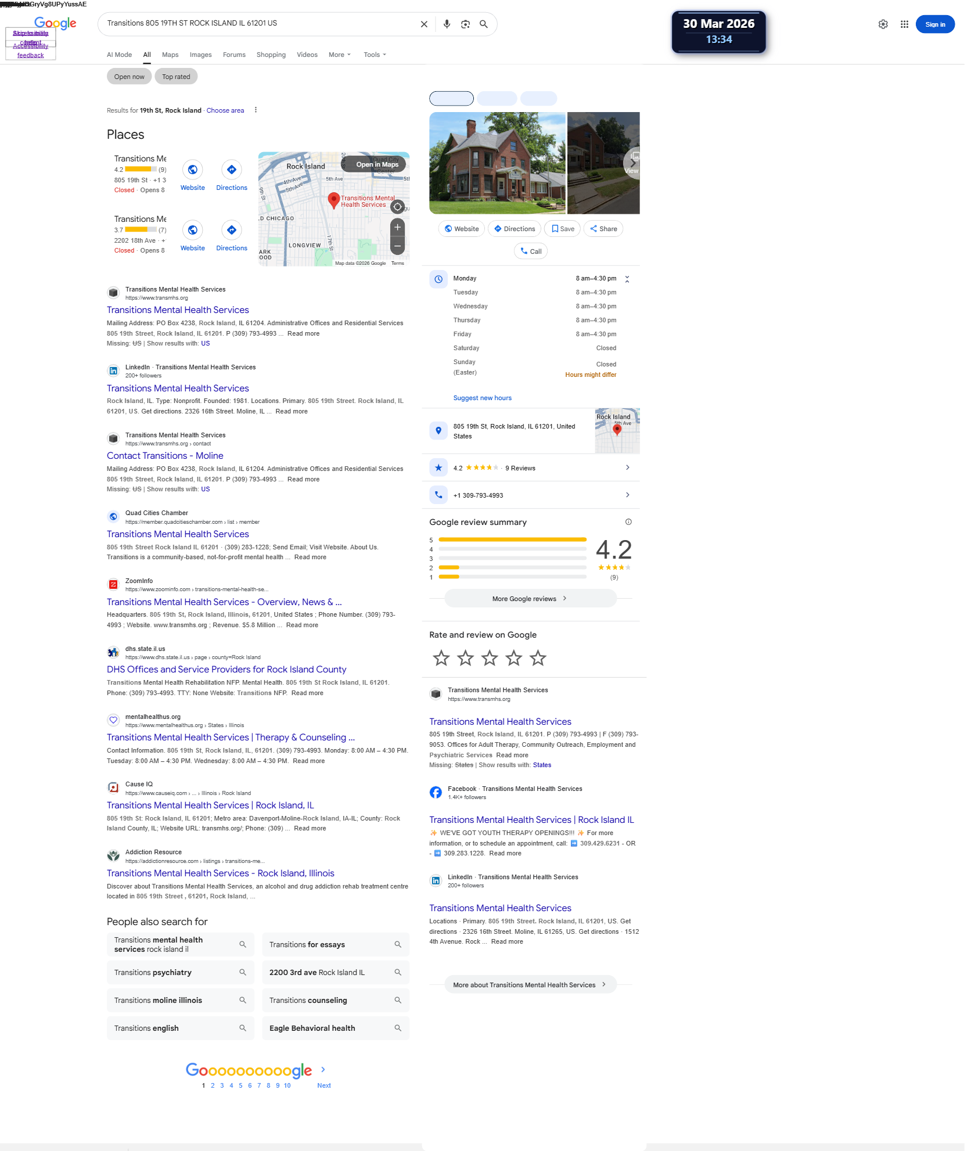The image size is (971, 1151).
Task: Click Directions icon for 805 19th St place
Action: coord(232,170)
